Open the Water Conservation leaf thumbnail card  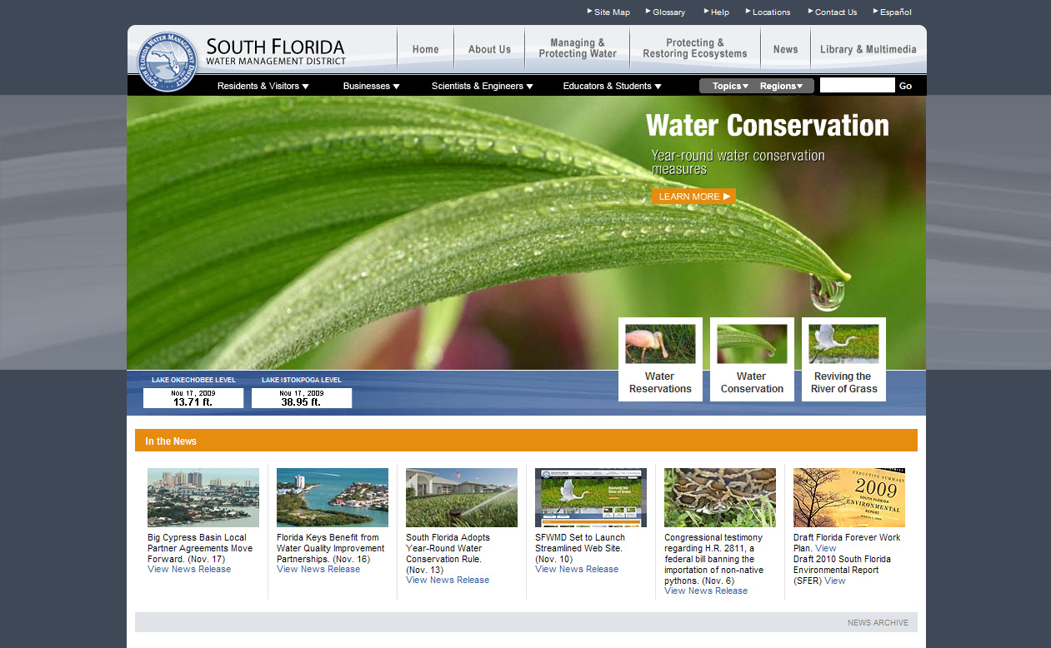pos(752,359)
